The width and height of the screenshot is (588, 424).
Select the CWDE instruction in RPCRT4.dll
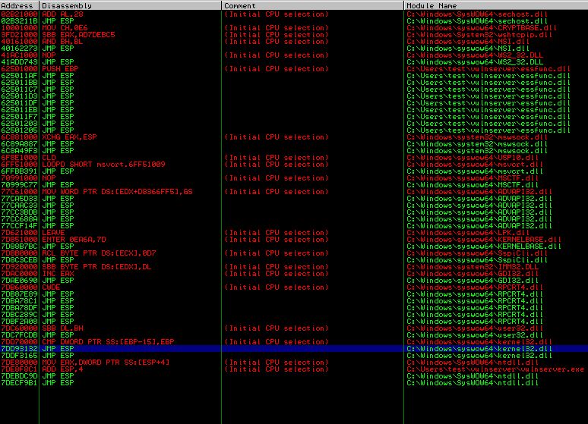pos(51,287)
